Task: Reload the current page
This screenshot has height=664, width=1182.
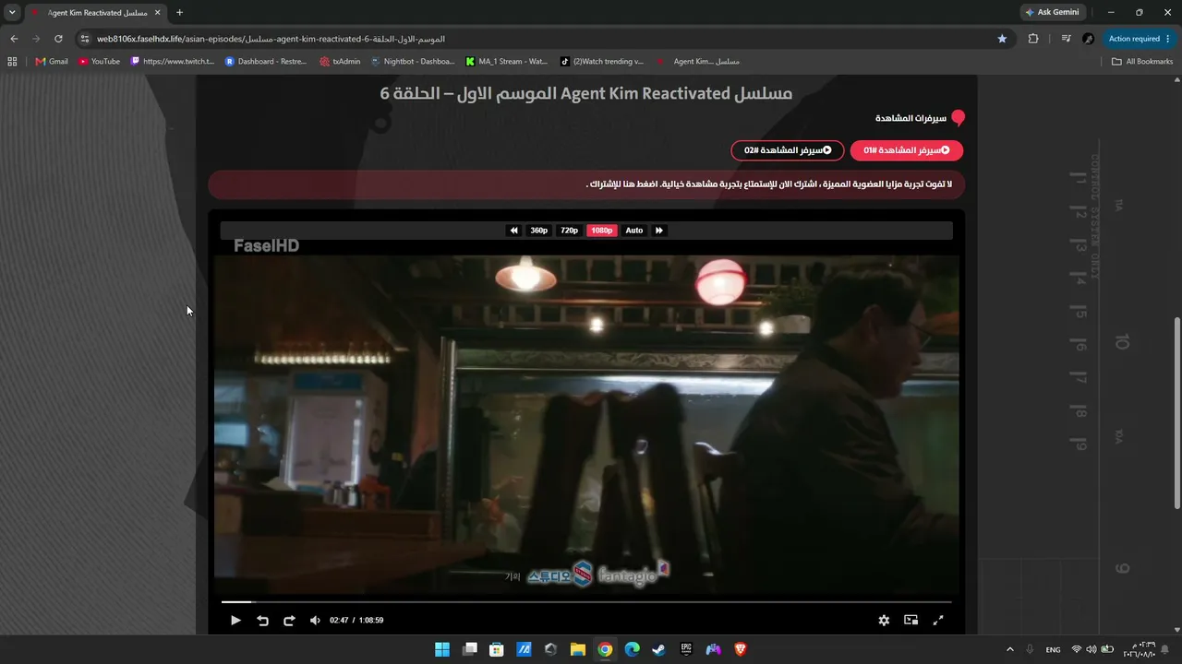Action: click(58, 39)
